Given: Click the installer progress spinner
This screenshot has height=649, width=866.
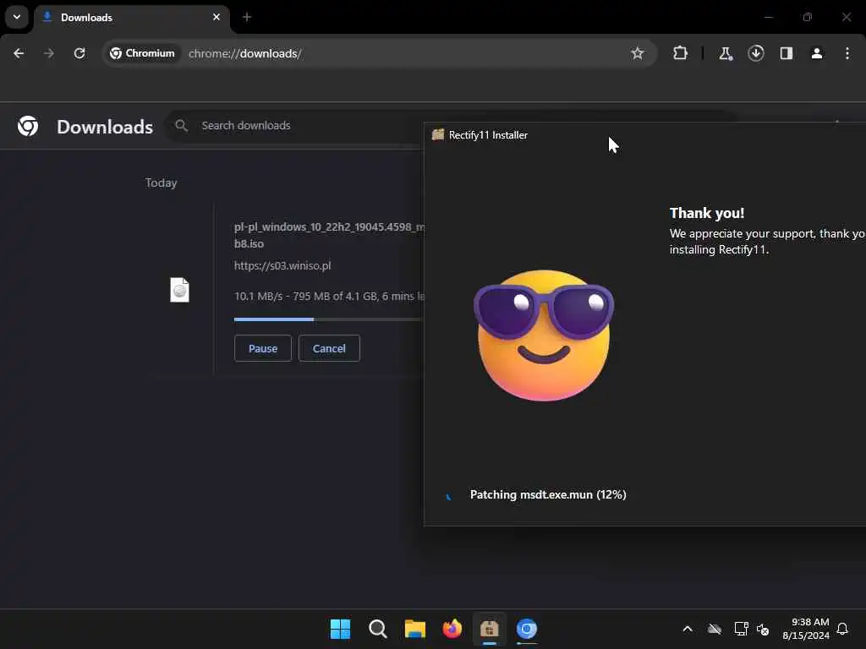Looking at the screenshot, I should point(448,495).
